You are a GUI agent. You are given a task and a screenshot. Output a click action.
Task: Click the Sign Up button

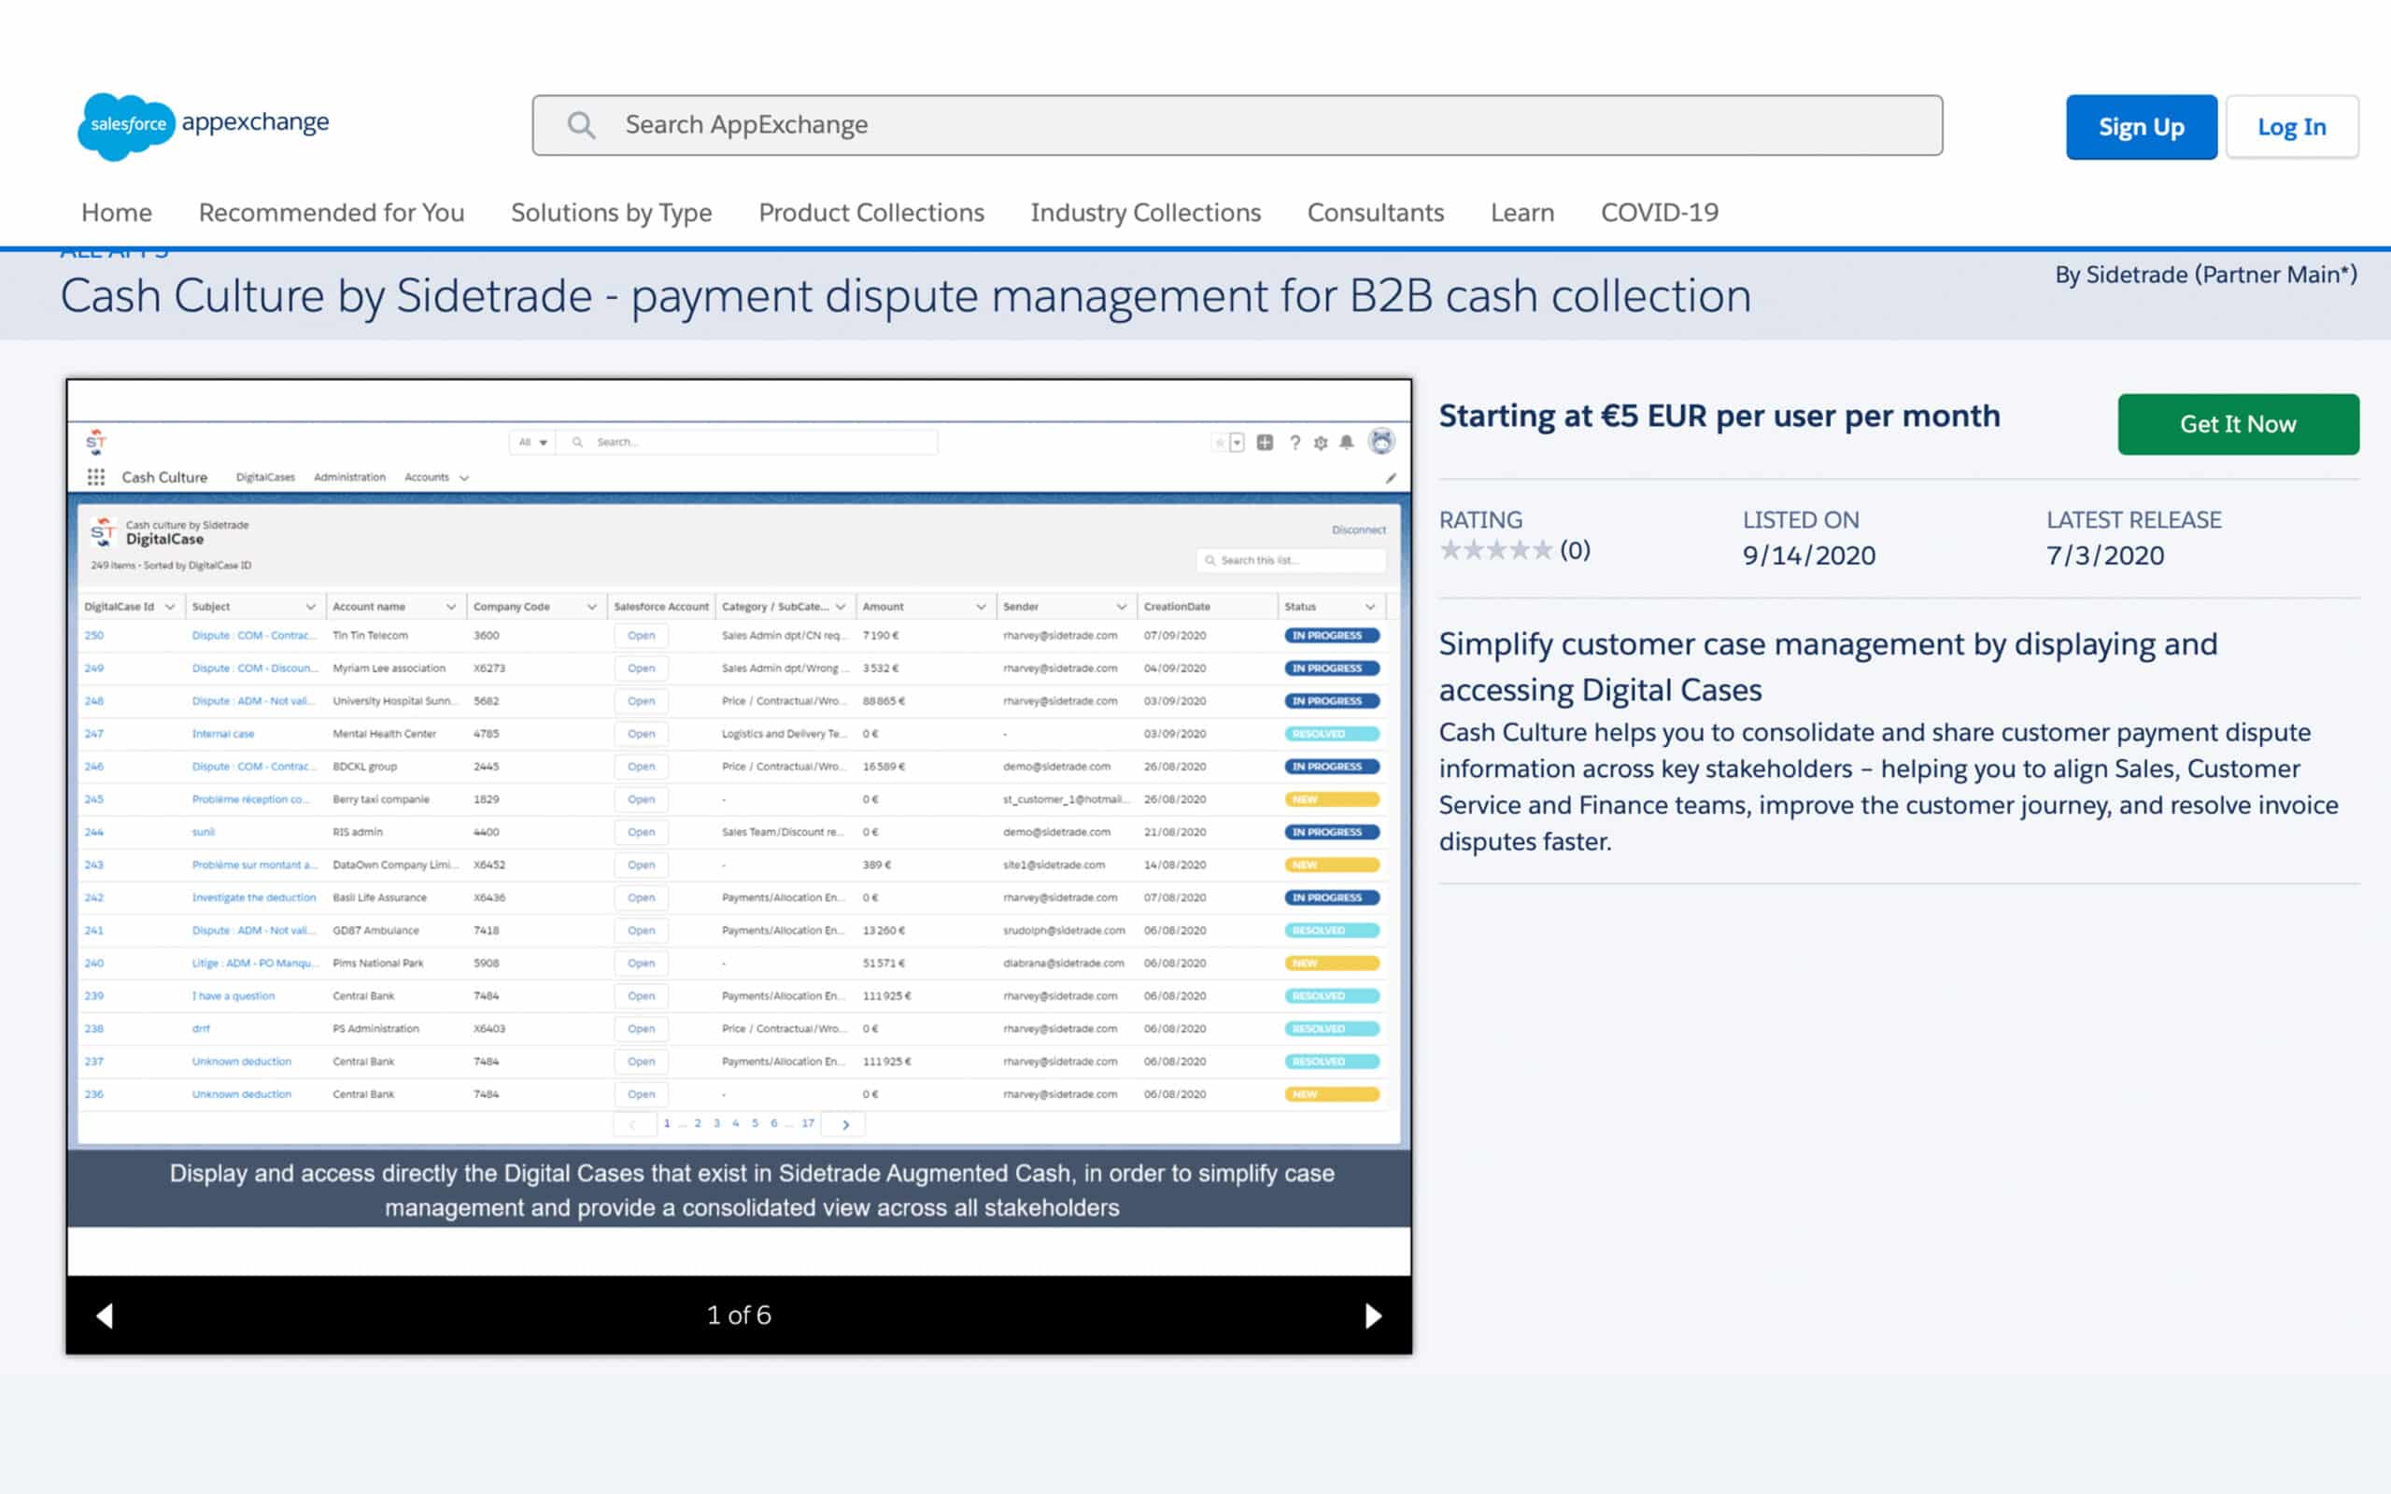click(2141, 126)
